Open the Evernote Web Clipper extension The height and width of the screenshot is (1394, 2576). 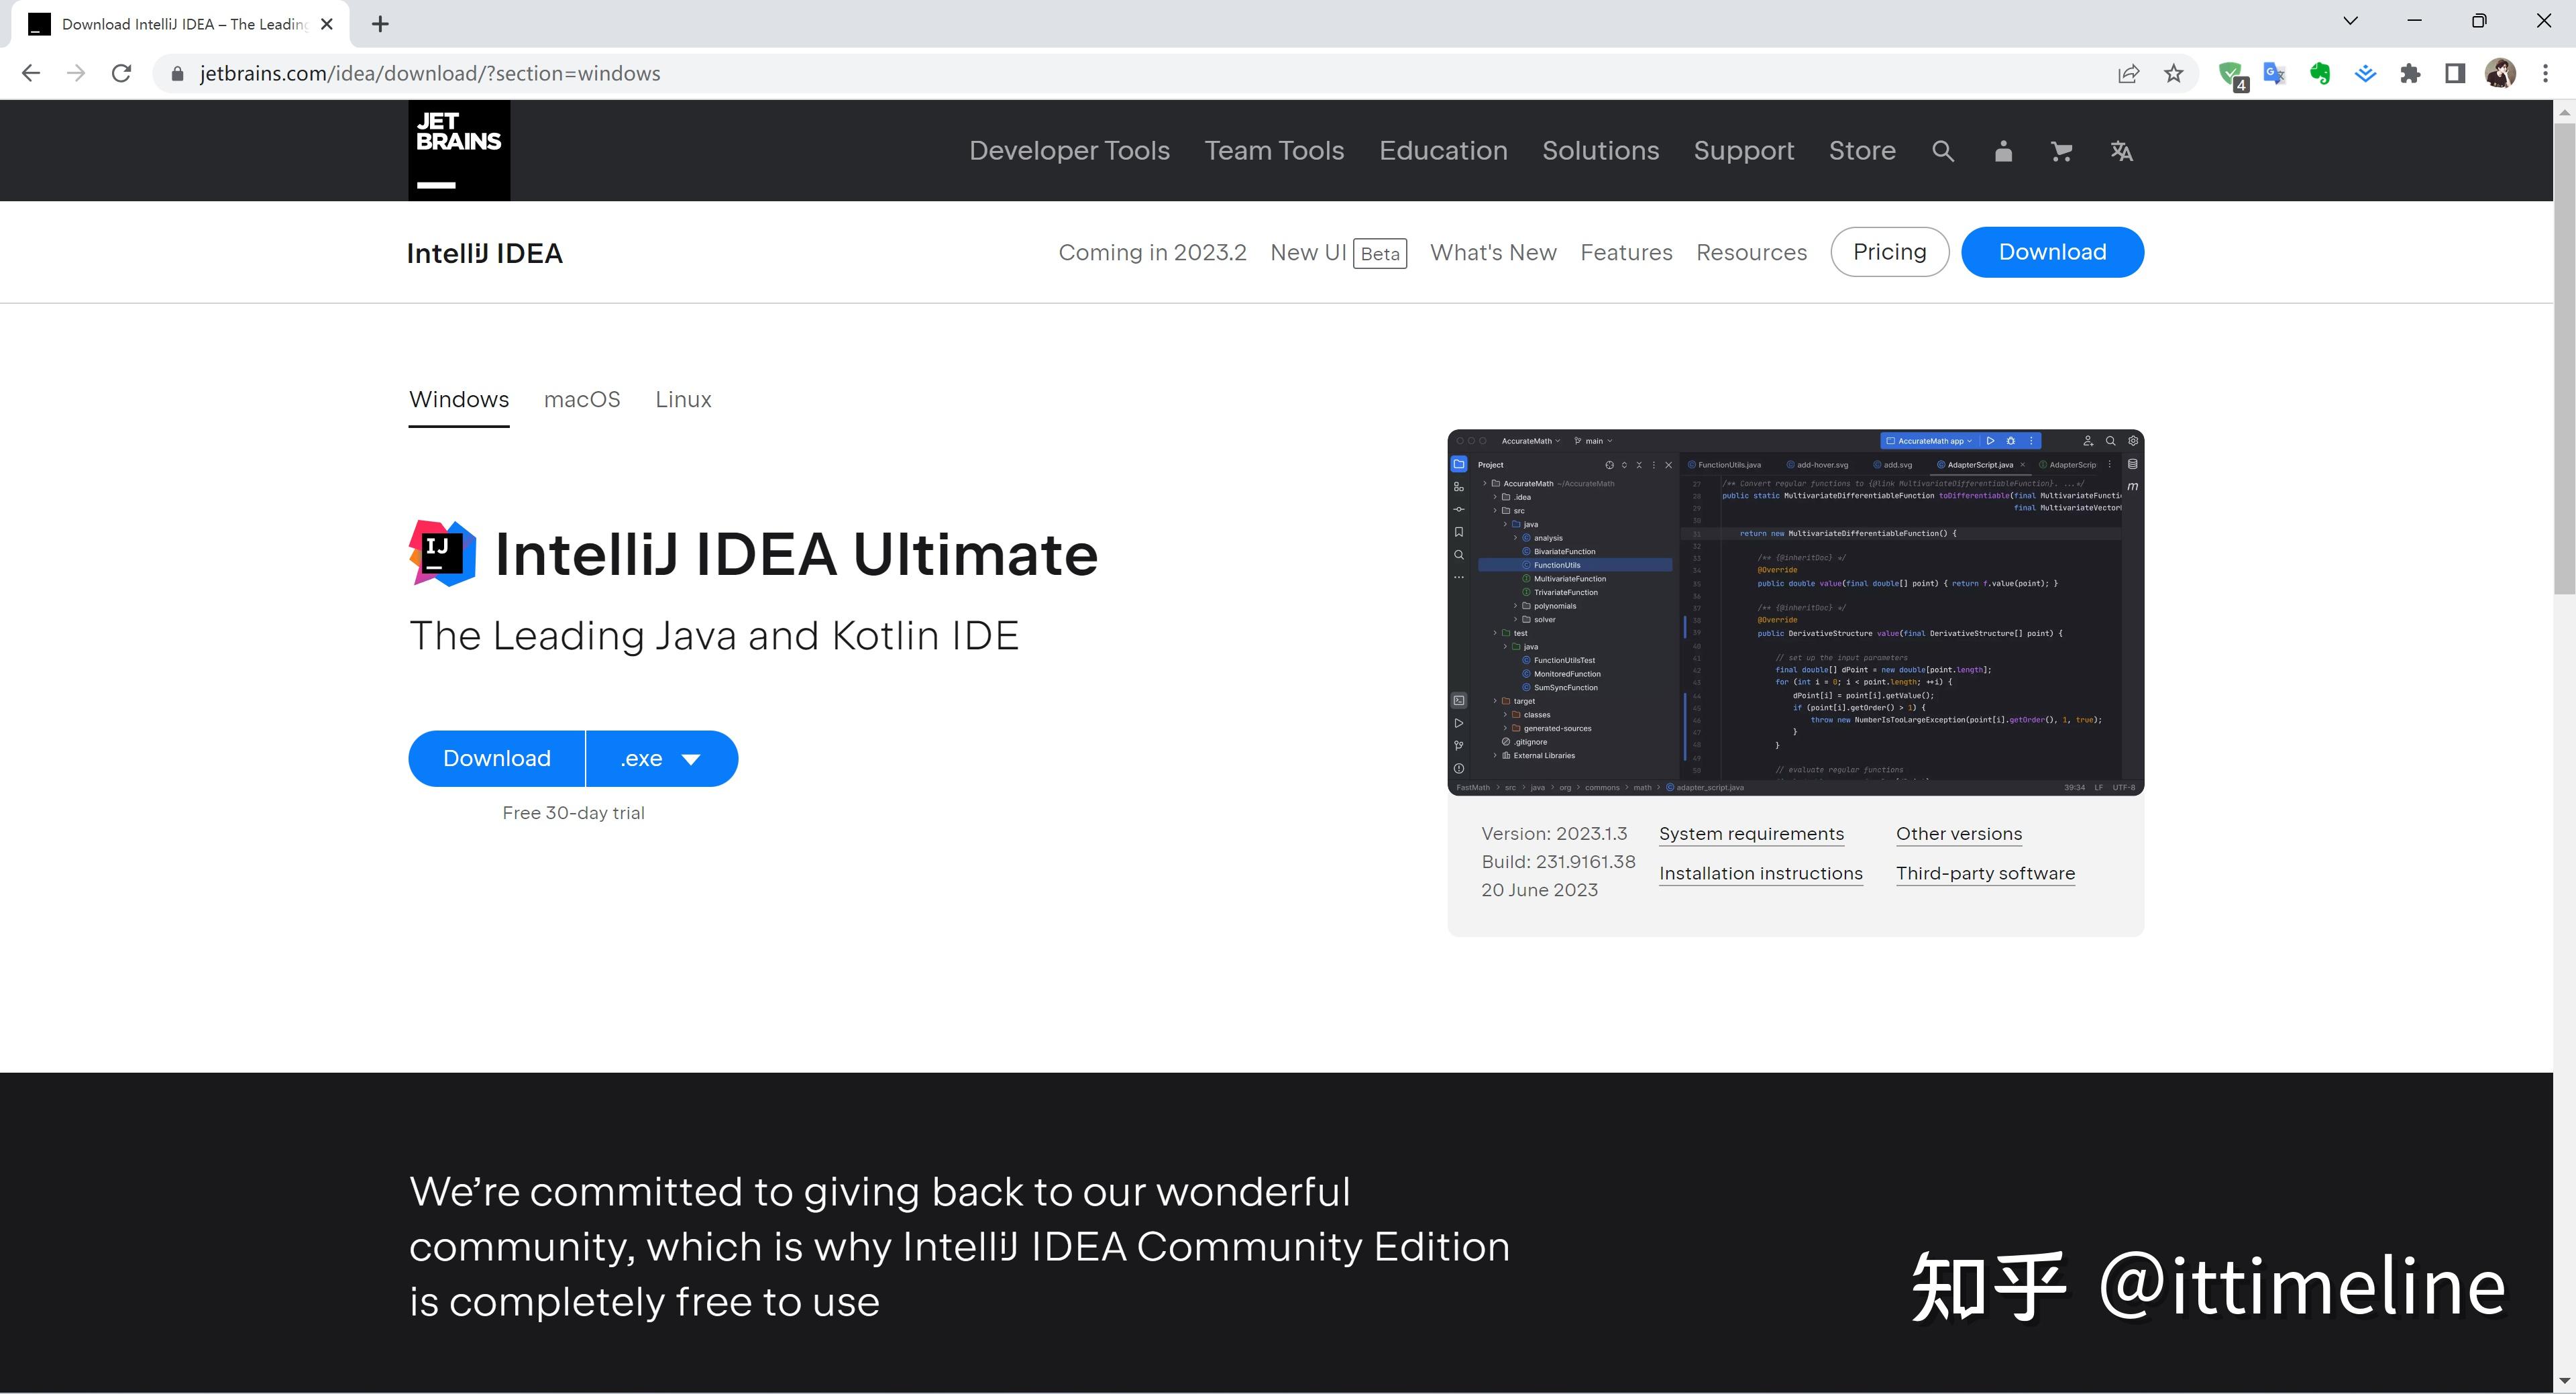pos(2320,73)
